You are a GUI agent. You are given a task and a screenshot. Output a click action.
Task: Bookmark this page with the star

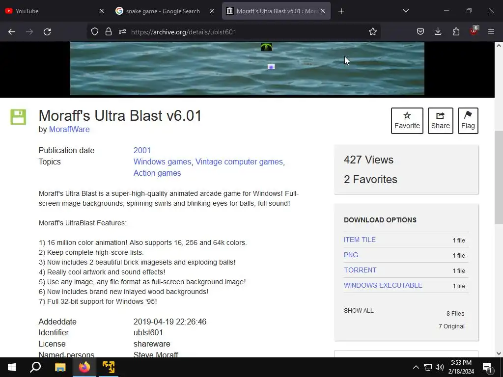[372, 32]
